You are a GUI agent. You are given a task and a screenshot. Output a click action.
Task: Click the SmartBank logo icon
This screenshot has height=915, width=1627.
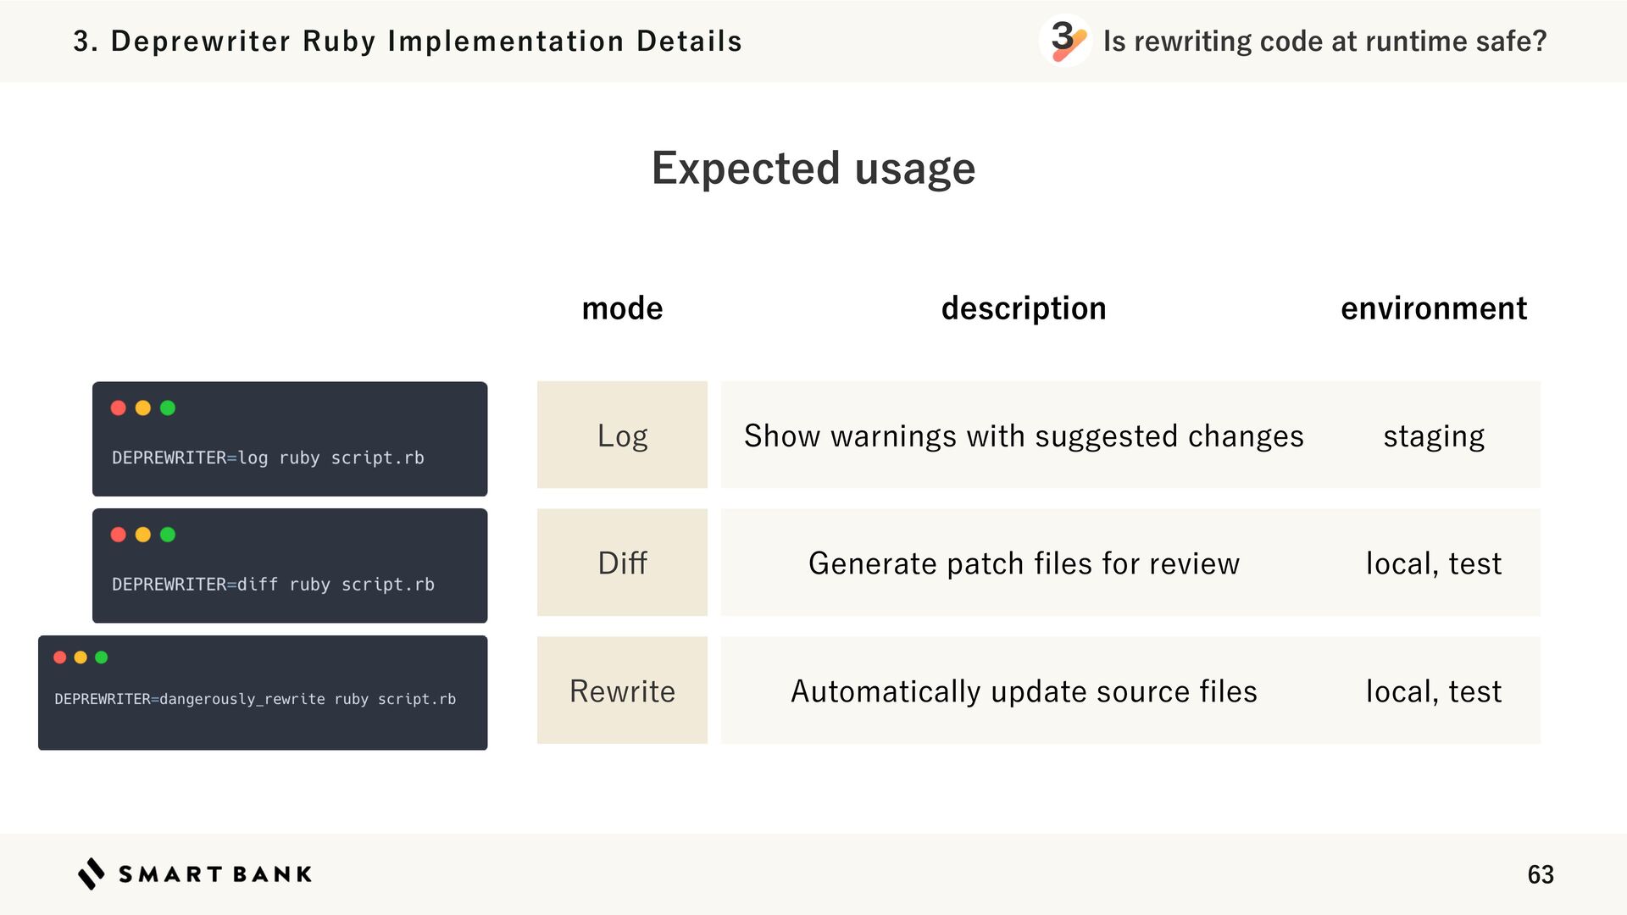(92, 873)
